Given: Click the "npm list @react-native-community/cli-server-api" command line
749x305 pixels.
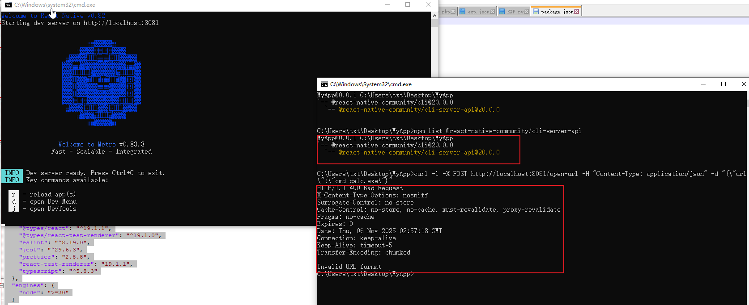Looking at the screenshot, I should (449, 131).
